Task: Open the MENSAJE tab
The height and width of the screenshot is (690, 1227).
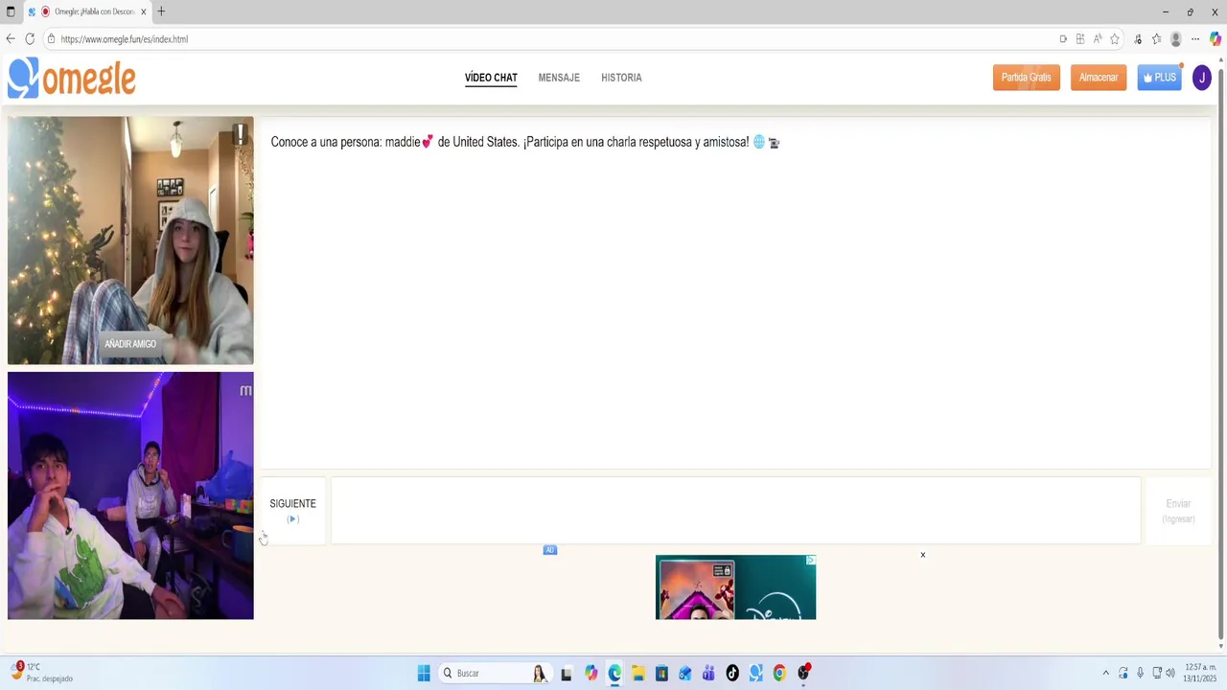Action: (559, 78)
